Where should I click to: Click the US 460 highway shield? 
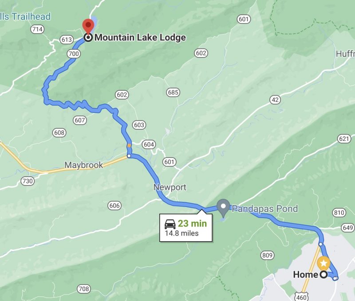[x=301, y=297]
